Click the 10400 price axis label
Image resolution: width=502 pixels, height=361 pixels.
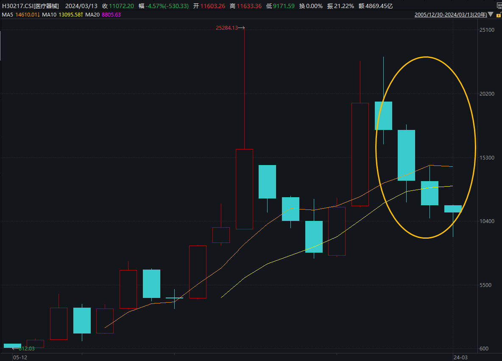coord(487,221)
